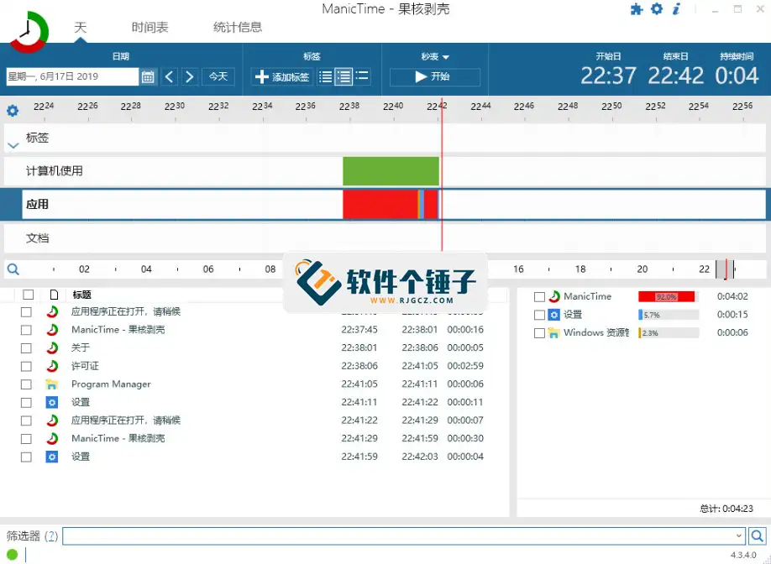The height and width of the screenshot is (564, 771).
Task: Click version number 4.3.4.0
Action: tap(743, 555)
